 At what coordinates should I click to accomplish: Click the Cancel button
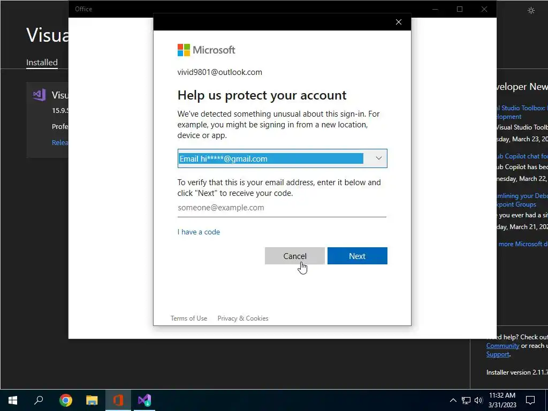click(x=295, y=256)
